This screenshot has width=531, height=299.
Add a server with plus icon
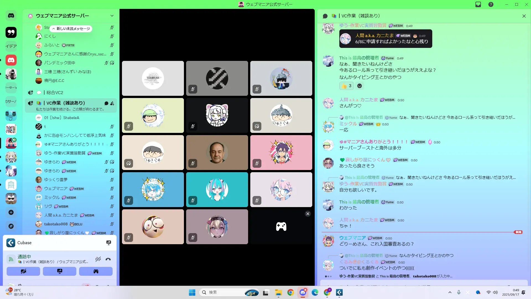click(x=11, y=212)
